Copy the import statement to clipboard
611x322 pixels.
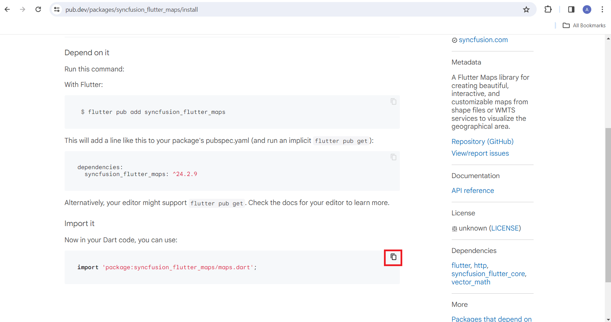click(393, 257)
